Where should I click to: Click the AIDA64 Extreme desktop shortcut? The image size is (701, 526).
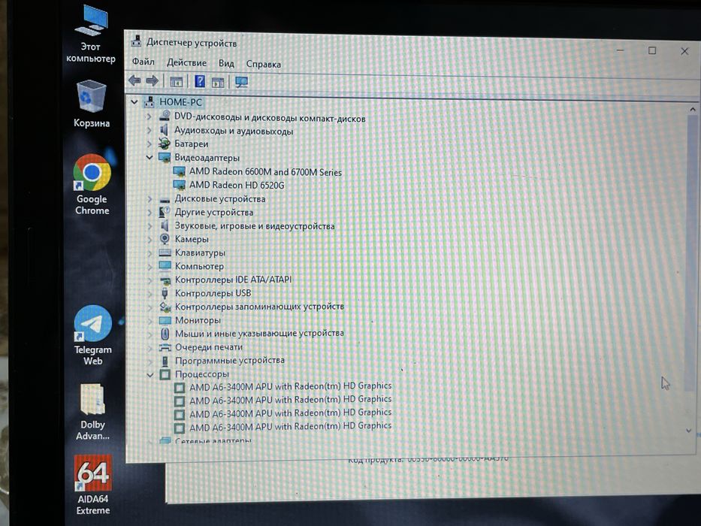93,485
